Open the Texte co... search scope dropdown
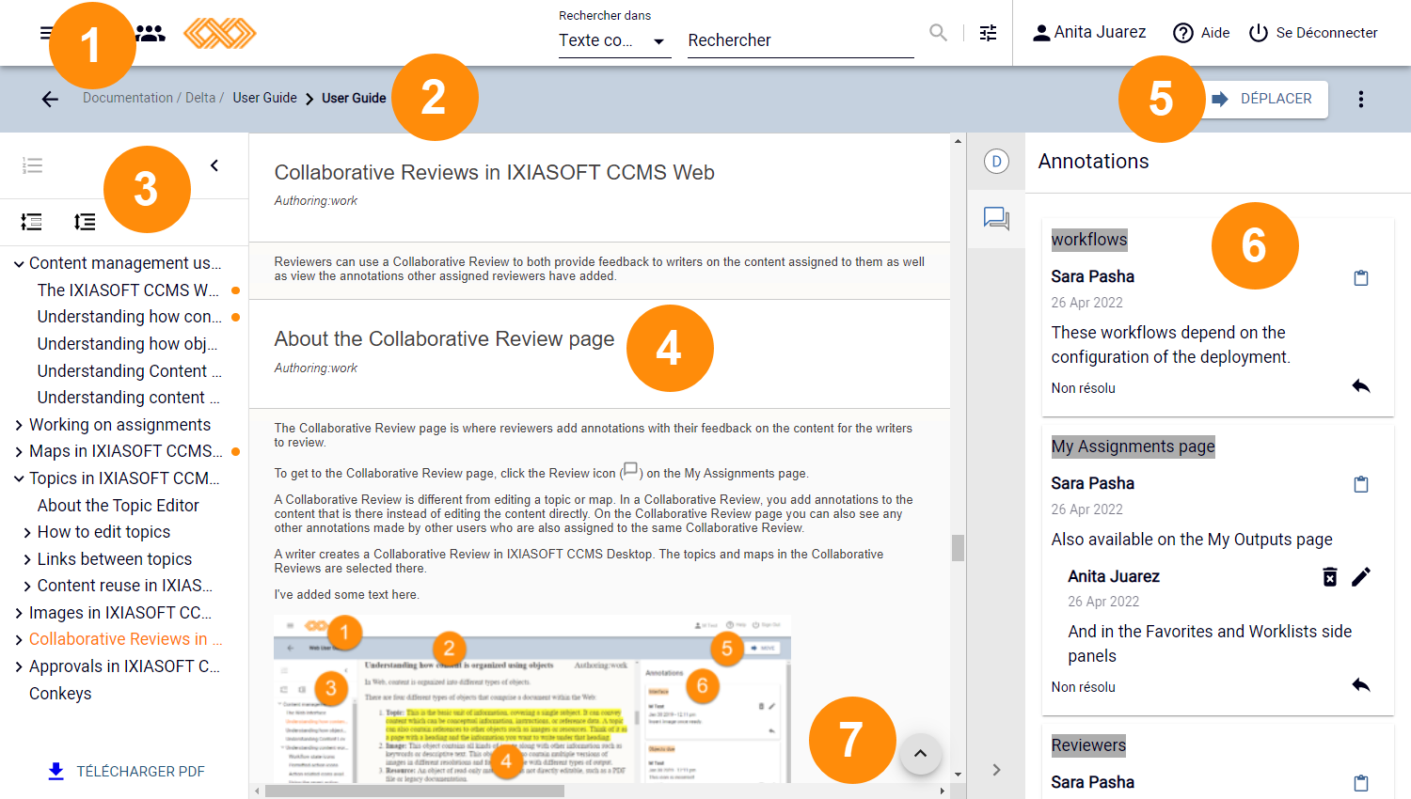Image resolution: width=1411 pixels, height=799 pixels. click(x=614, y=40)
